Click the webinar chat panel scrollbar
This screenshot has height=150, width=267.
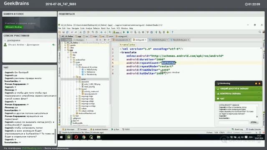point(55,136)
